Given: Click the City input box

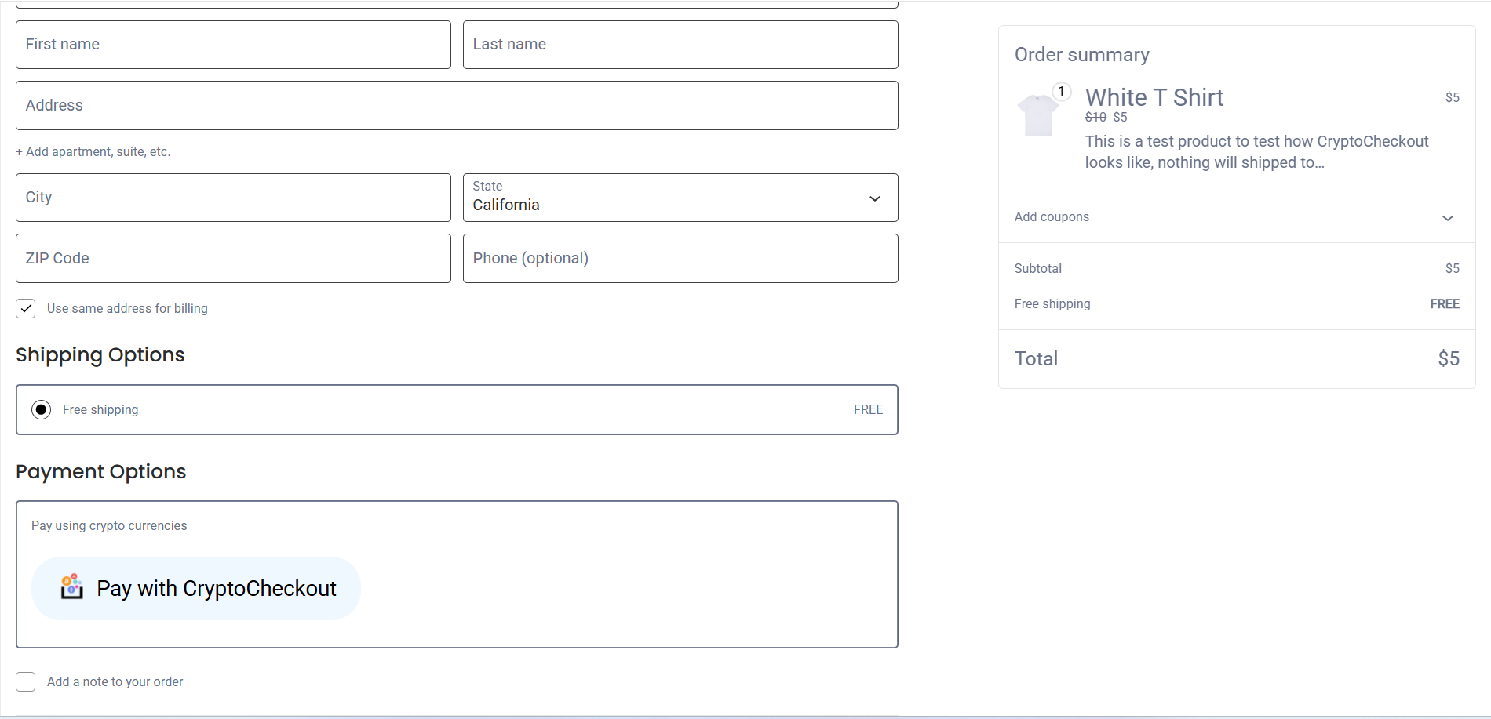Looking at the screenshot, I should (233, 198).
